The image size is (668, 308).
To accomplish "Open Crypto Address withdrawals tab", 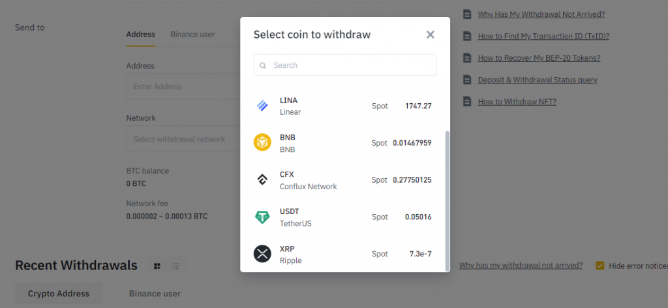I will pos(59,294).
